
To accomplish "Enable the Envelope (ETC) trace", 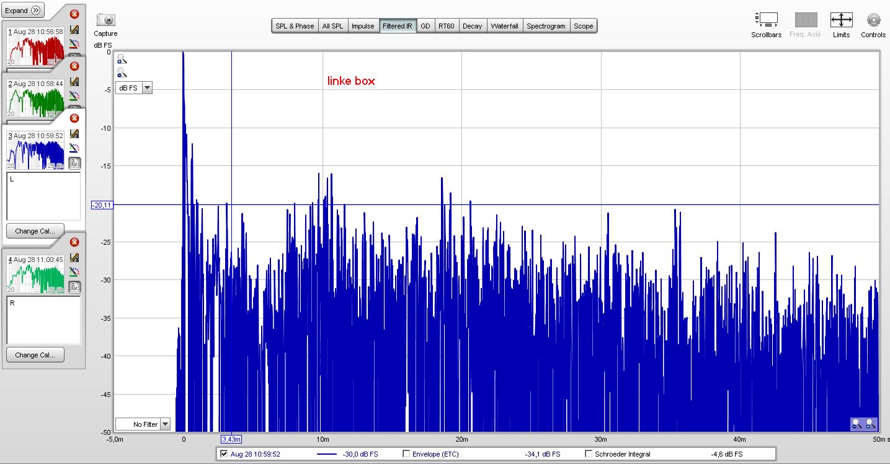I will 406,454.
